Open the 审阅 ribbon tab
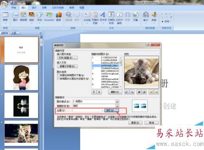The width and height of the screenshot is (204, 150). [x=72, y=8]
